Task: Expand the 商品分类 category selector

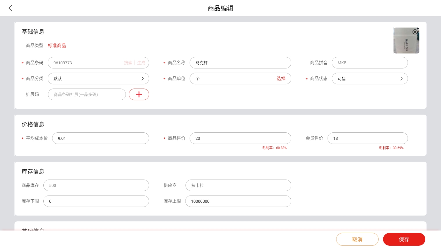Action: coord(98,79)
